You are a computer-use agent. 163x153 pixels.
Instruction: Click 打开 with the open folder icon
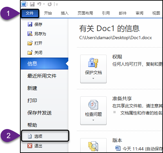coord(35,43)
